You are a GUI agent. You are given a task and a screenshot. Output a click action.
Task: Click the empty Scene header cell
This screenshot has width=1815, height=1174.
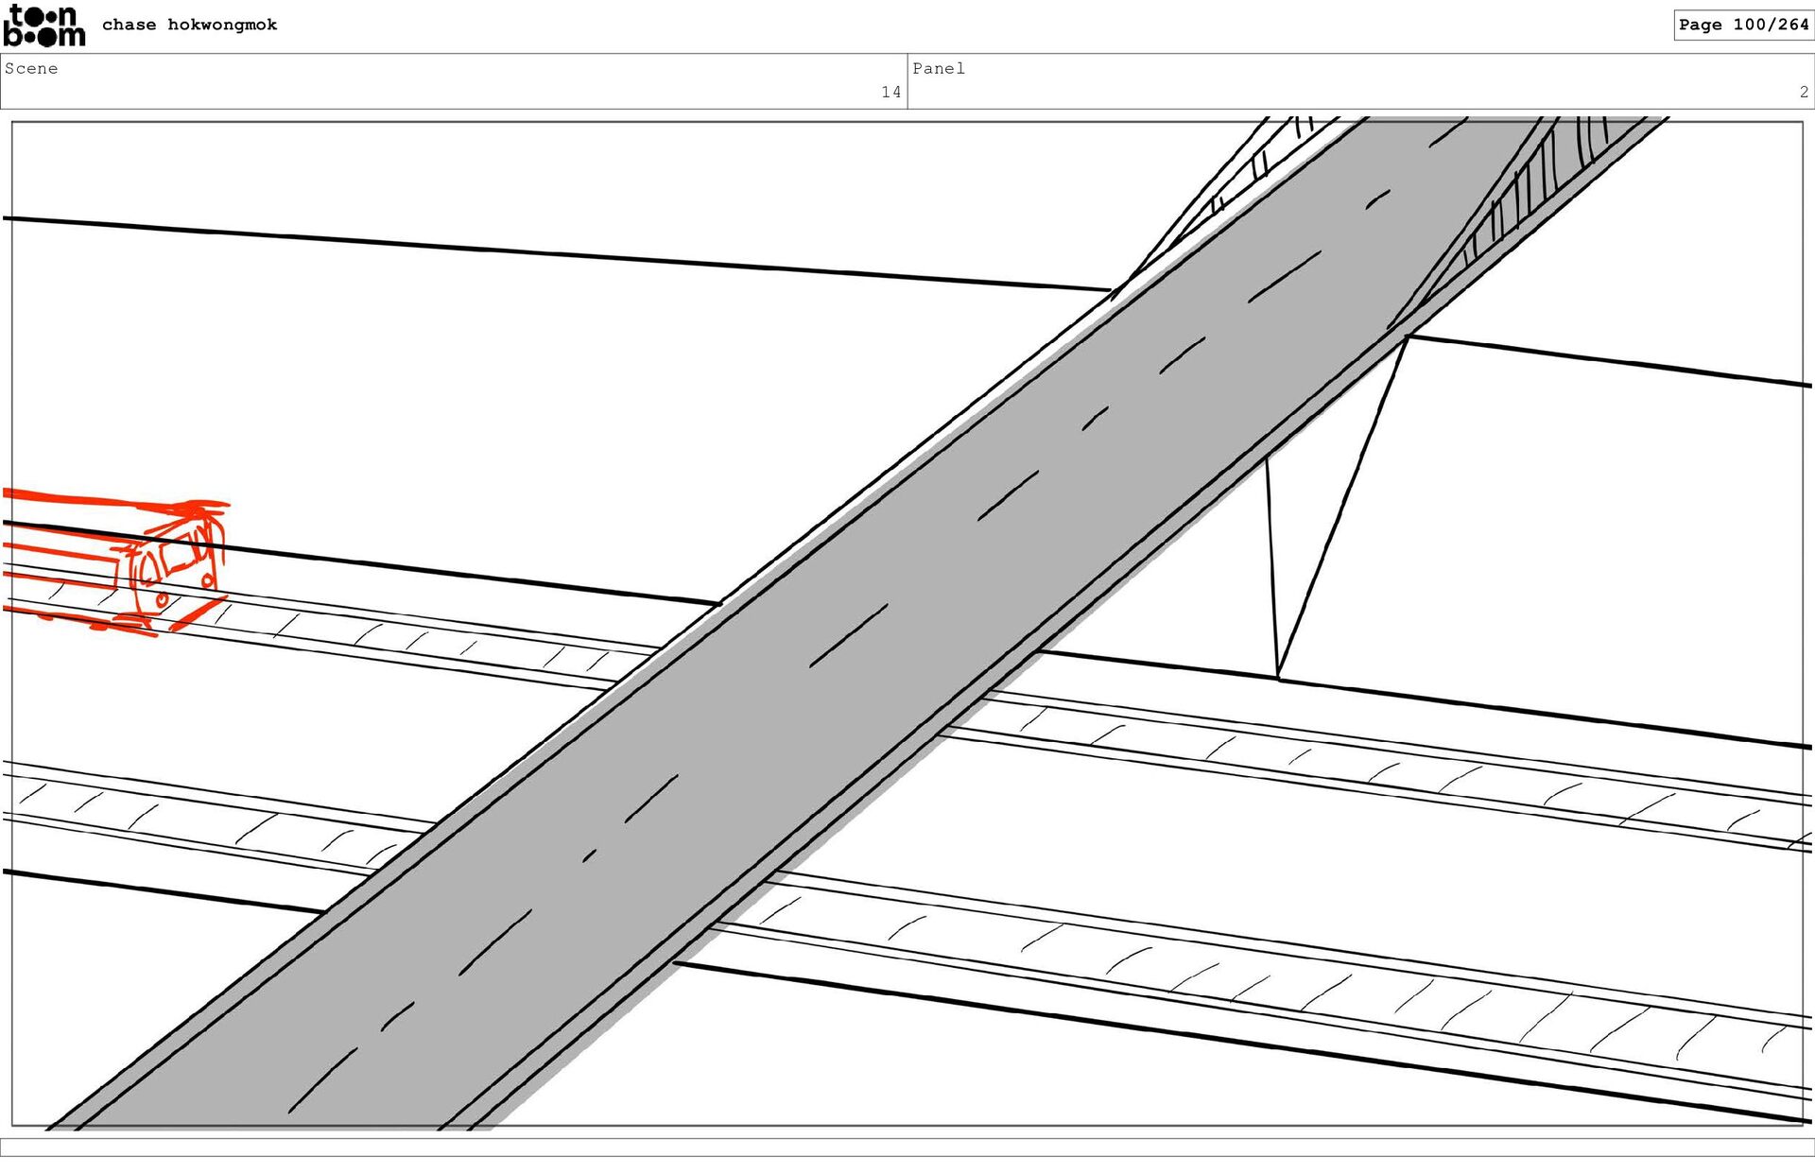point(454,80)
